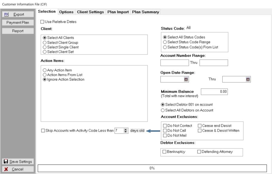Open calendar for Open Date Range start
The height and width of the screenshot is (174, 272).
[x=186, y=79]
